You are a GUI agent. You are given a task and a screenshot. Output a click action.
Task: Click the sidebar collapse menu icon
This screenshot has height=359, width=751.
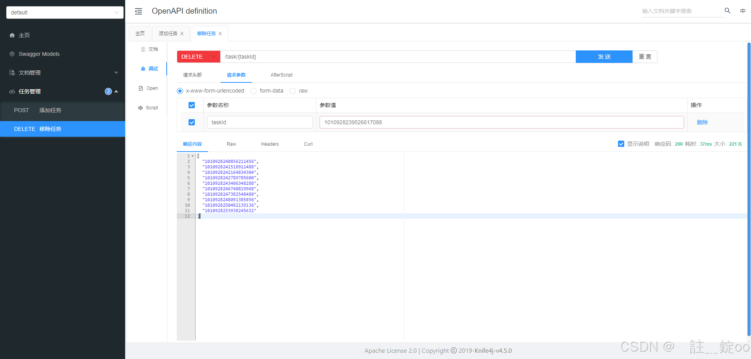click(x=138, y=11)
